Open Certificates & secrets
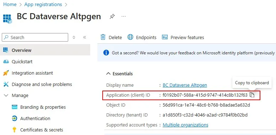The height and width of the screenshot is (135, 276). point(42,130)
